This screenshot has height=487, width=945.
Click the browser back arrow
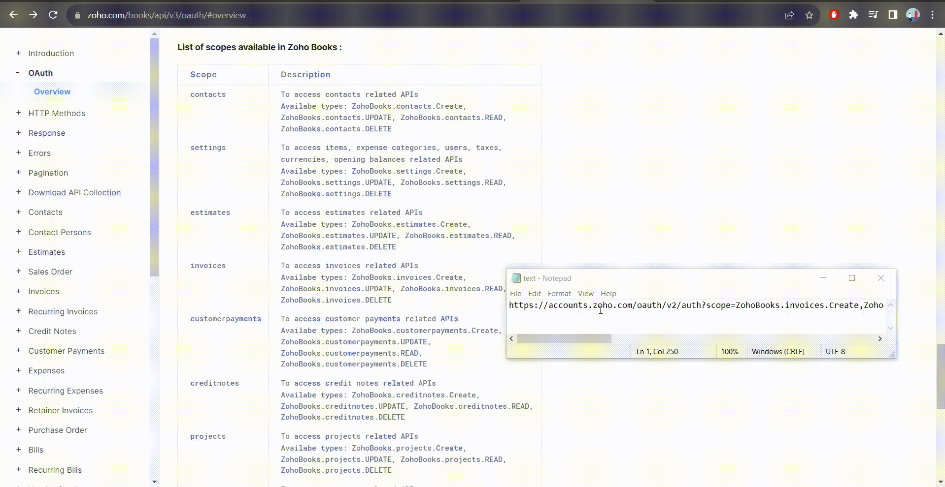tap(14, 15)
